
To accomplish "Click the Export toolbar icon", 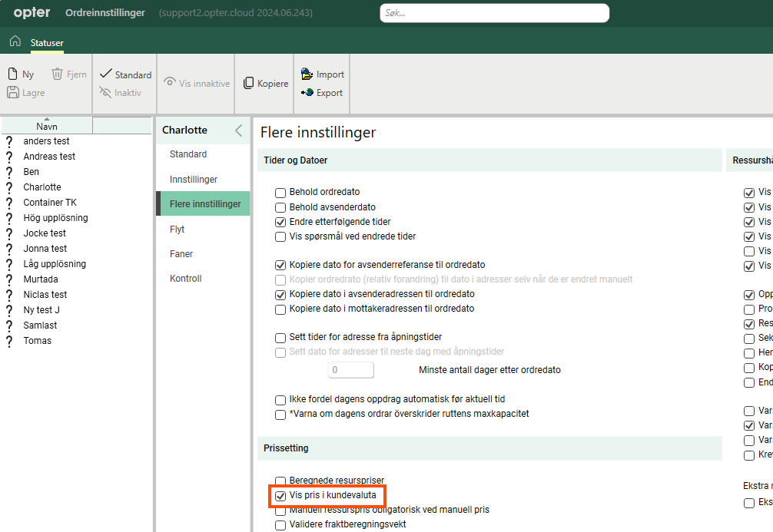I will tap(307, 93).
